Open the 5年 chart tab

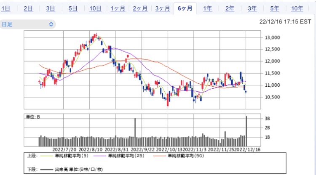tap(274, 8)
